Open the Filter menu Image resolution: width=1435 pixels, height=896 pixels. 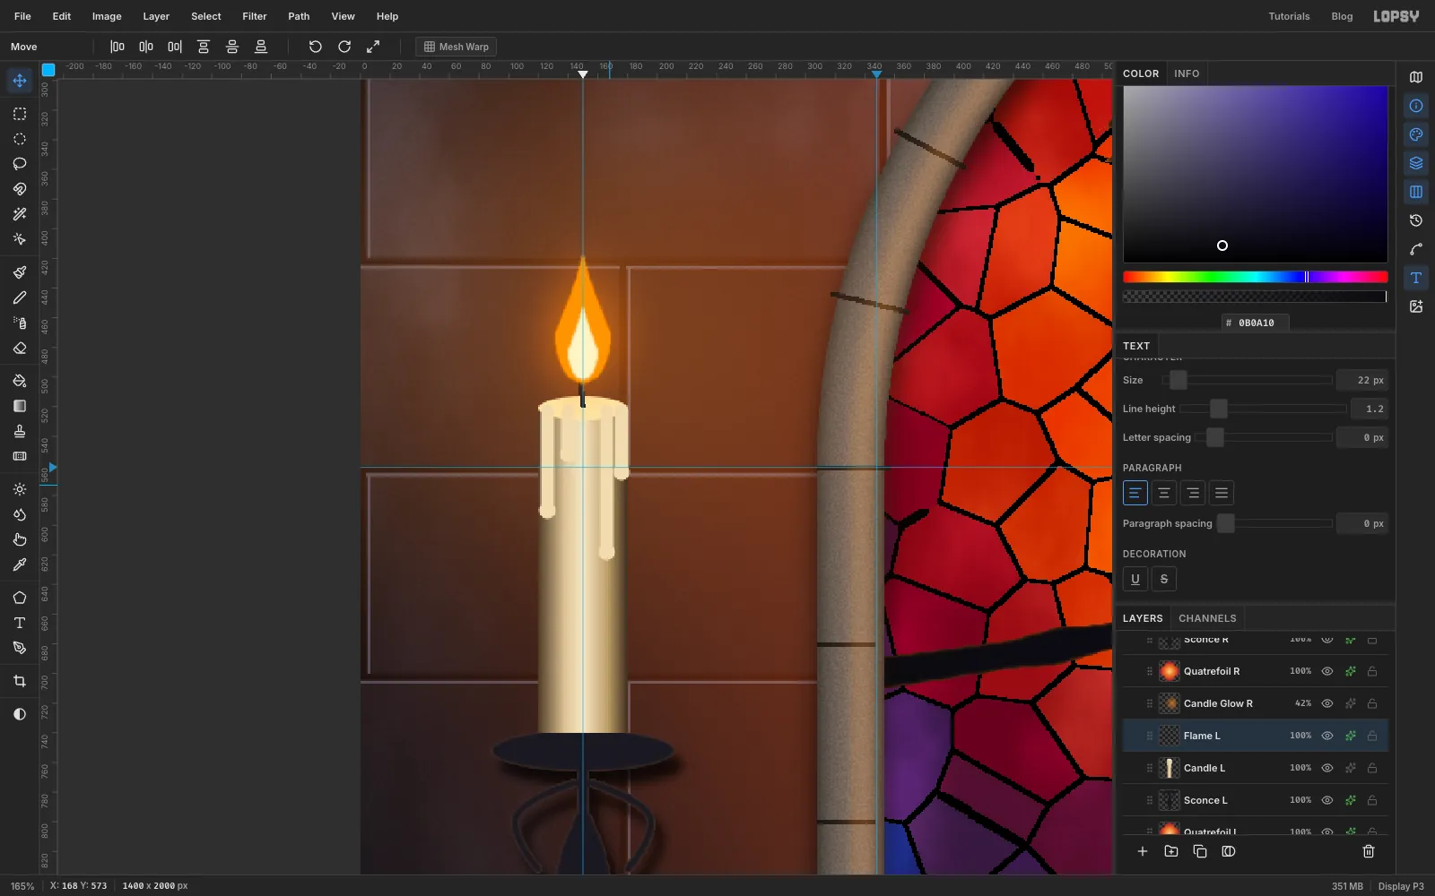coord(255,16)
